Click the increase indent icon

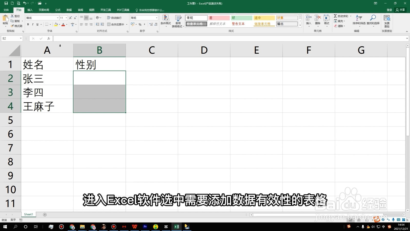pos(102,24)
